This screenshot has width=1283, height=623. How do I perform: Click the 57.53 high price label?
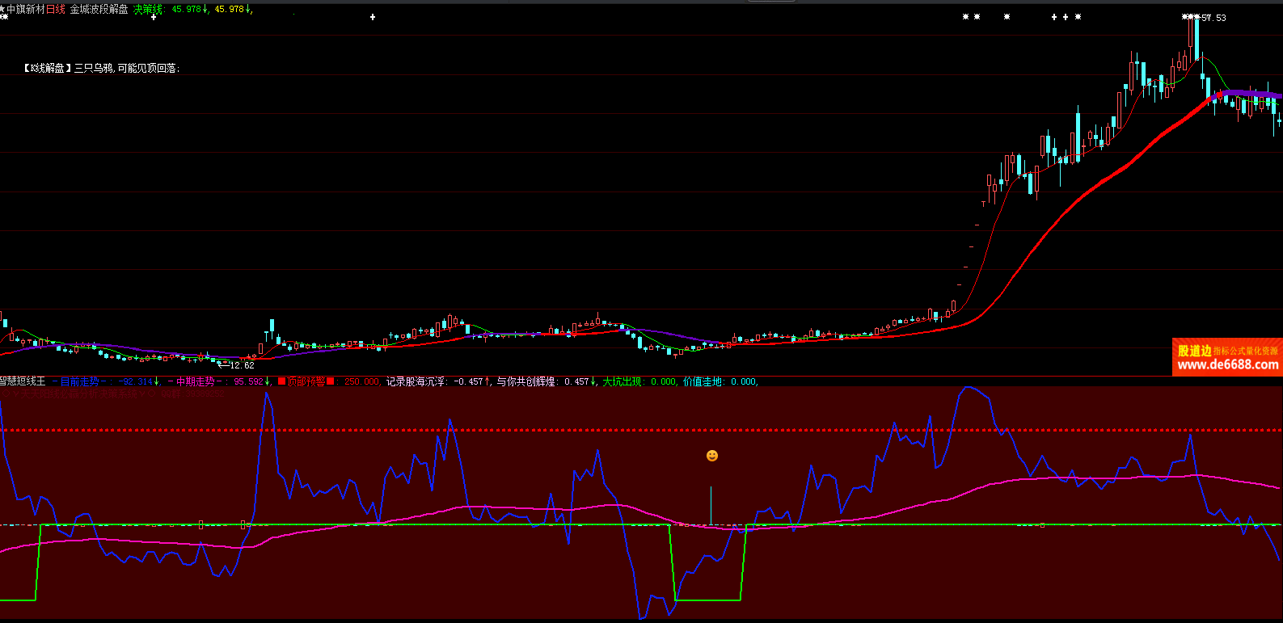[x=1213, y=18]
